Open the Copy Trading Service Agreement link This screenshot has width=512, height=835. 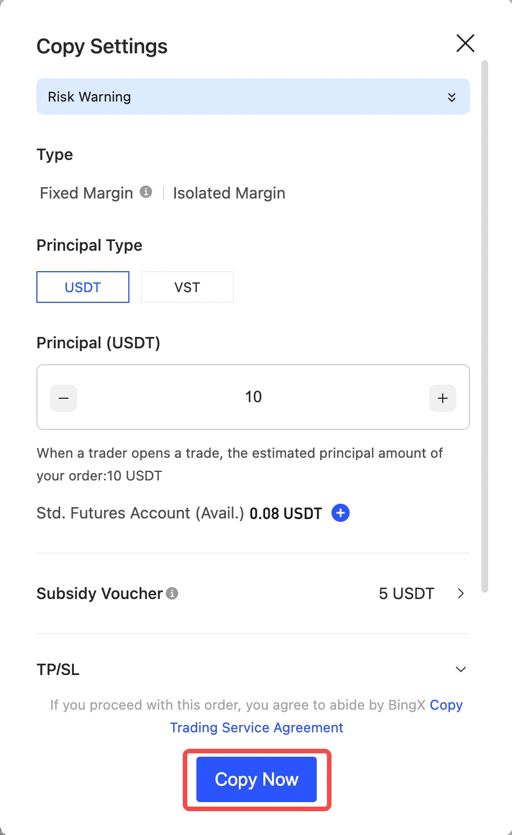[x=257, y=728]
